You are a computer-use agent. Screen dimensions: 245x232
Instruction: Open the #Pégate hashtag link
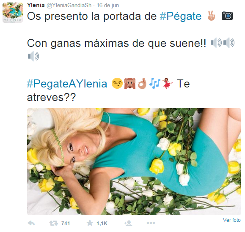click(181, 16)
